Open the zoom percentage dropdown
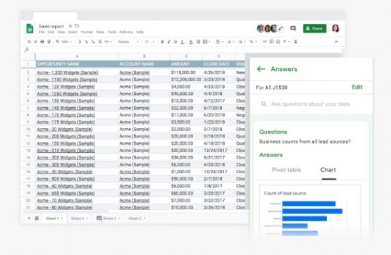This screenshot has height=255, width=391. pos(64,42)
